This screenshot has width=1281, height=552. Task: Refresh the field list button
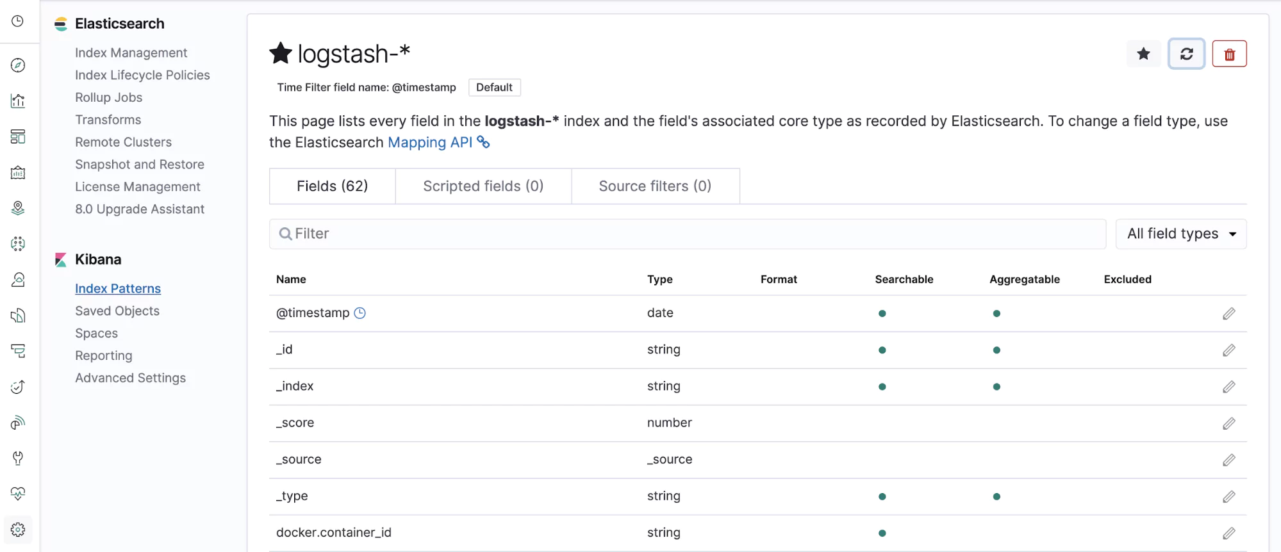point(1186,54)
